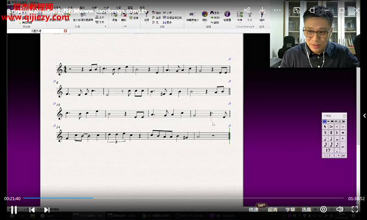Select the eighth note in keypad
The height and width of the screenshot is (220, 367).
337,145
